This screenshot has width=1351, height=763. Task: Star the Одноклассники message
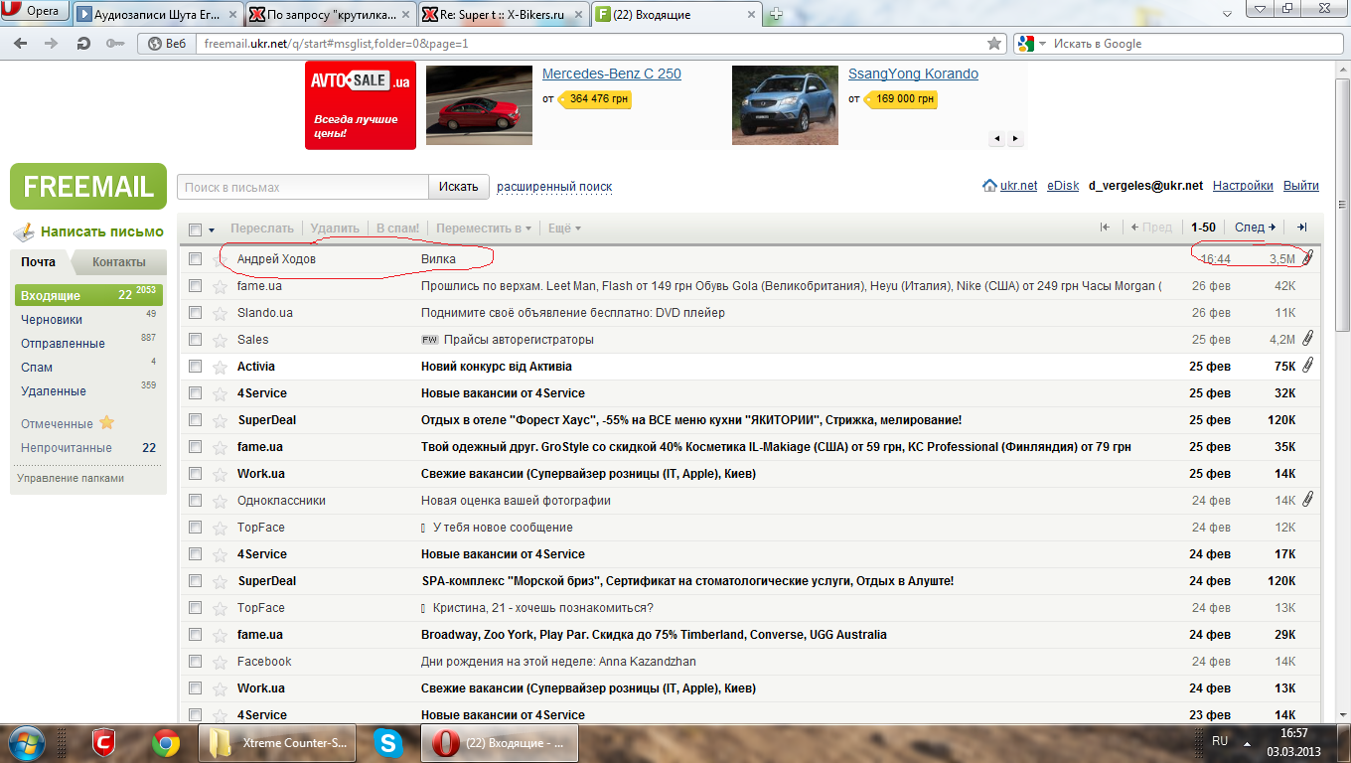pyautogui.click(x=220, y=501)
